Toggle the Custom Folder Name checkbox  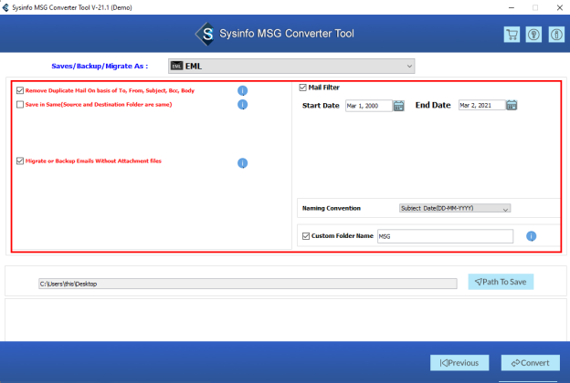click(306, 236)
